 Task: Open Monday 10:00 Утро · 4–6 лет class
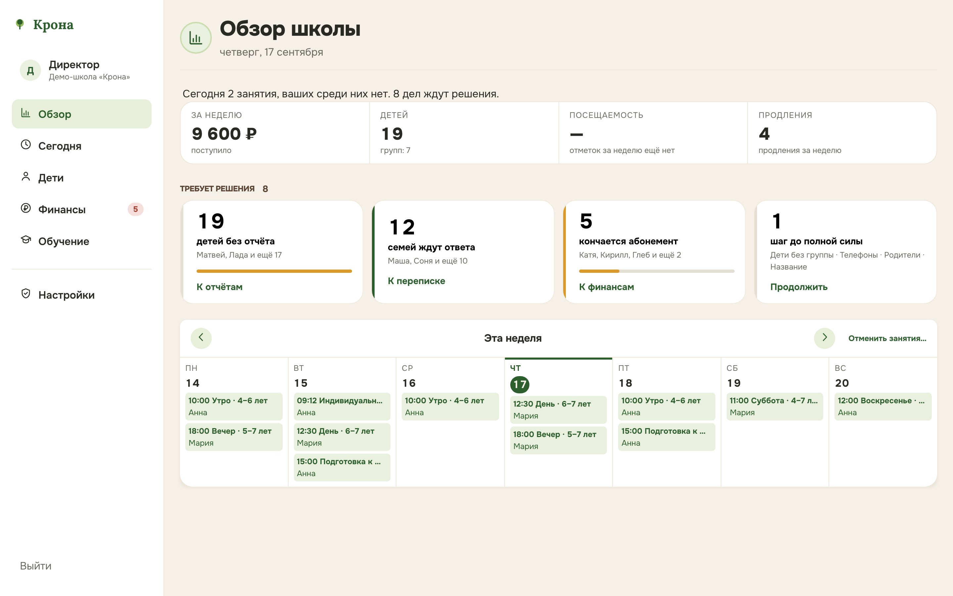[x=234, y=406]
